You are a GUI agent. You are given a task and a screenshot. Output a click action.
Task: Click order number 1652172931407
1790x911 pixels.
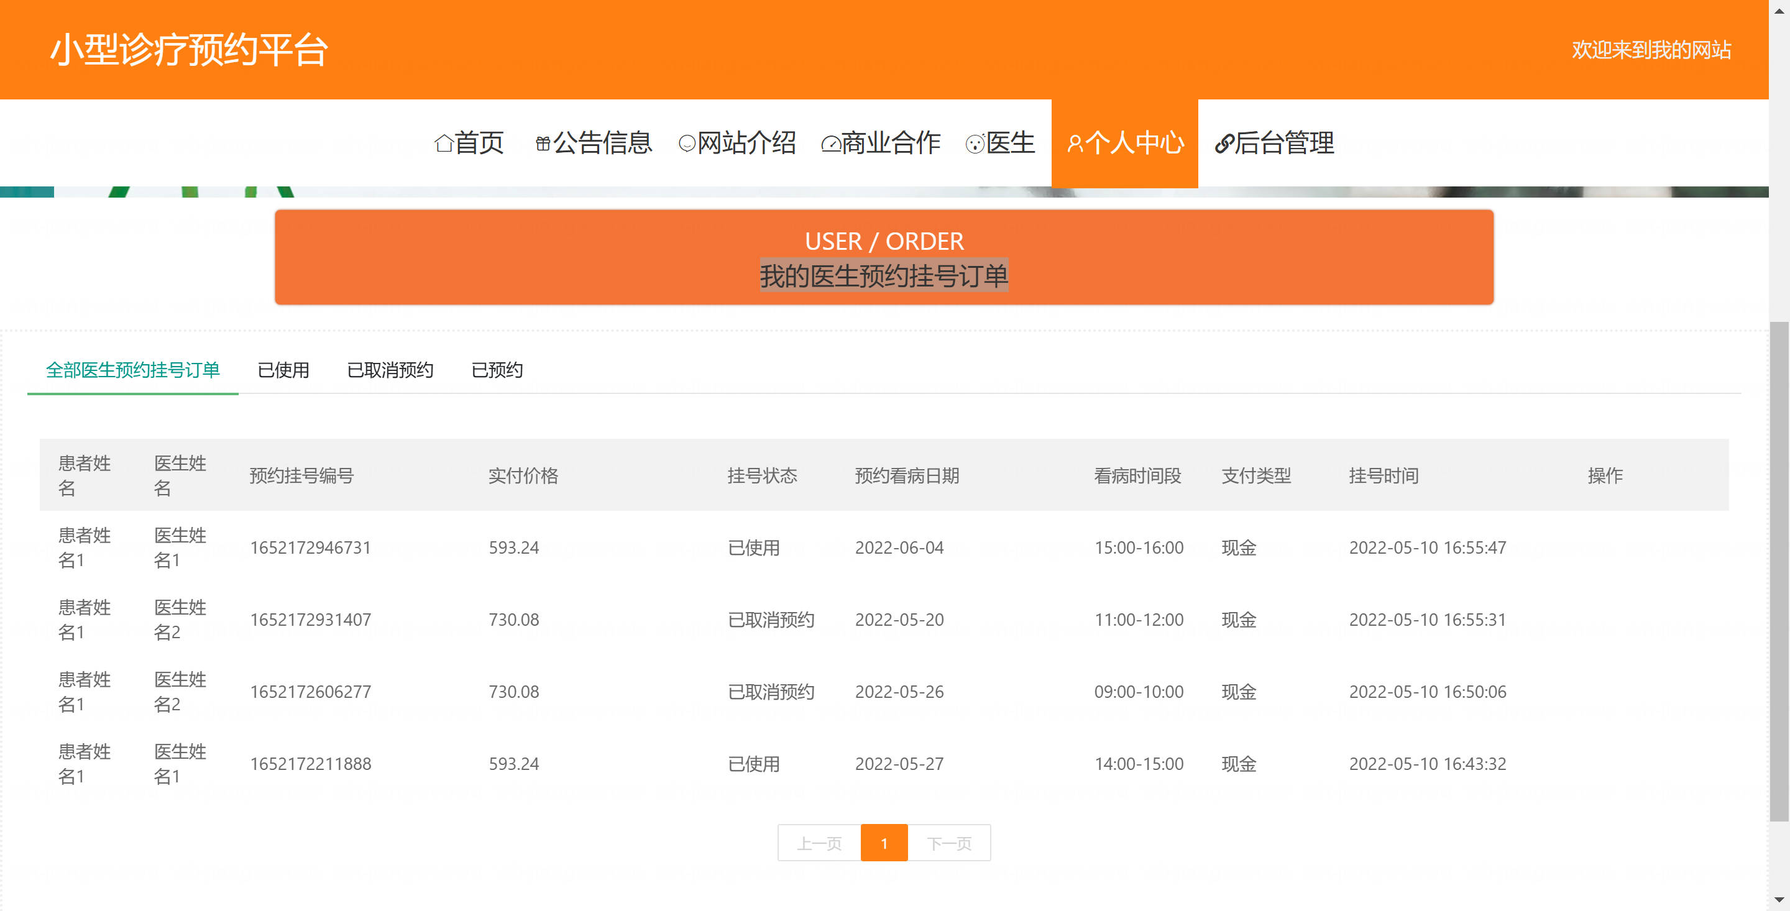coord(311,620)
